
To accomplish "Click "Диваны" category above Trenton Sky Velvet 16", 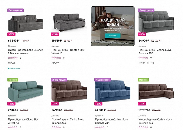I will (55, 46).
